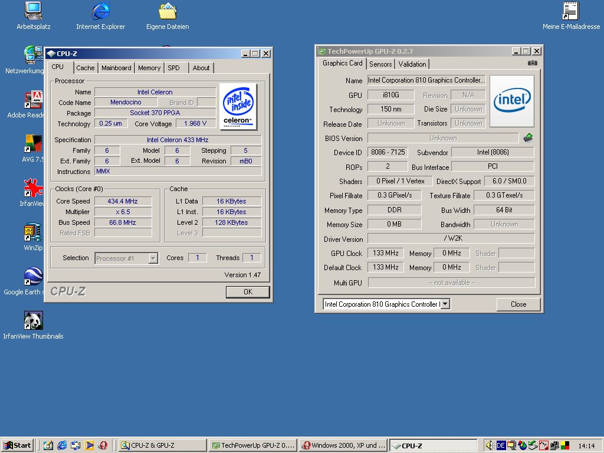Click the Start button on taskbar

17,446
